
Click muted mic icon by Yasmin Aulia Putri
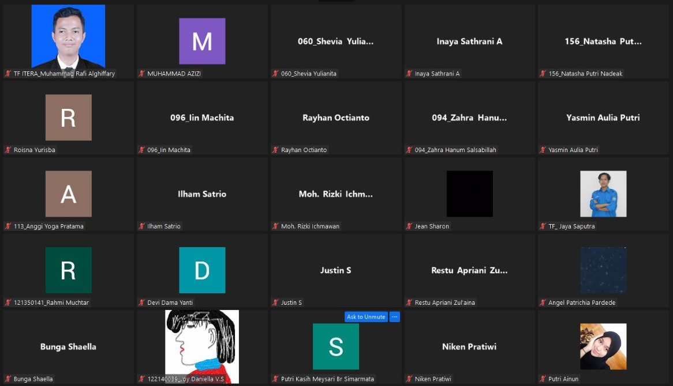coord(543,150)
